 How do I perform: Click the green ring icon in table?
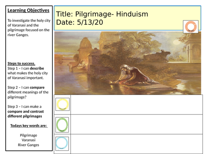click(x=62, y=125)
